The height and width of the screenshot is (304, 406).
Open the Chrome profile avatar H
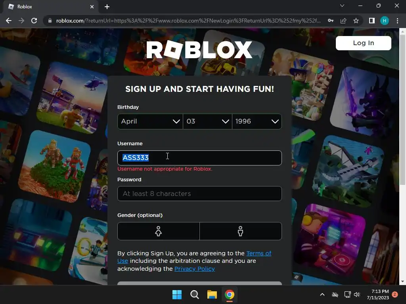click(385, 21)
